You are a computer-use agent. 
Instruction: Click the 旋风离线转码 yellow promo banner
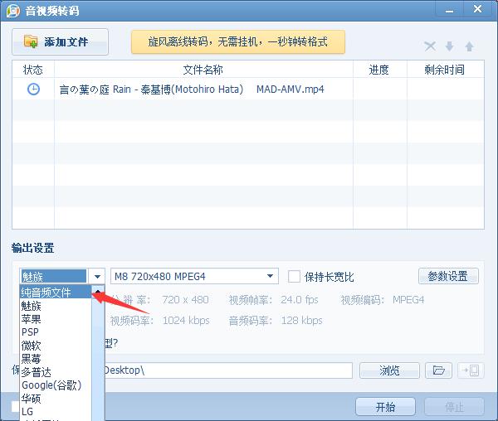(x=238, y=41)
